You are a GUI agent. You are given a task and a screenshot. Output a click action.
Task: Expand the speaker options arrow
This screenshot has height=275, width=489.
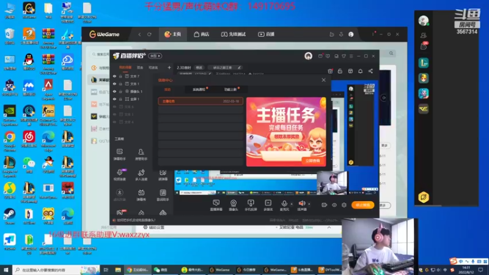pos(309,204)
